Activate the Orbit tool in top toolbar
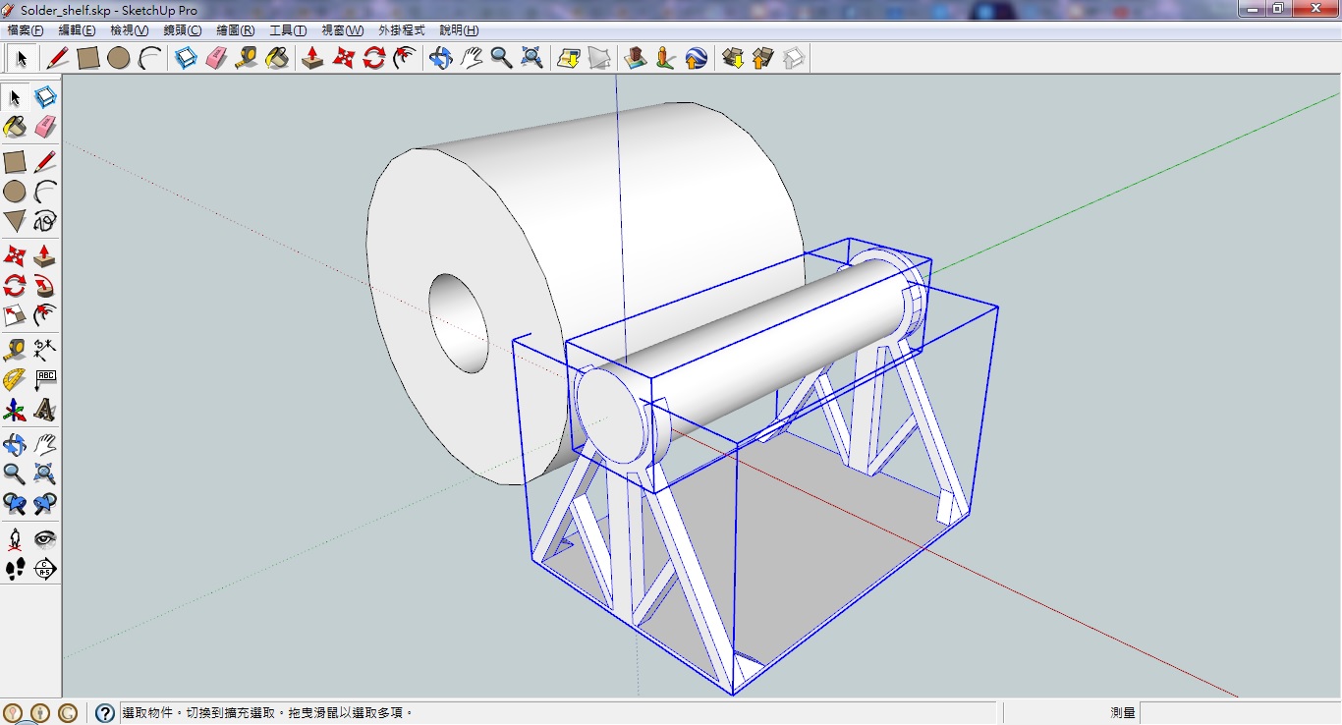 [441, 58]
